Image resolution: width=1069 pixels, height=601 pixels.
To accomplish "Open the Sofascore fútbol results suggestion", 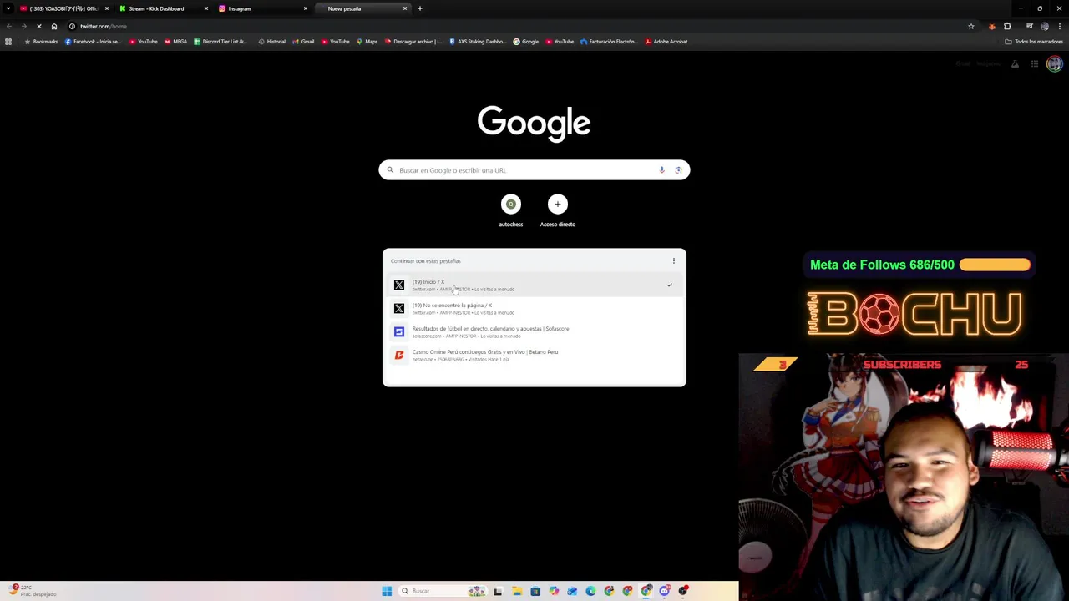I will pos(534,332).
